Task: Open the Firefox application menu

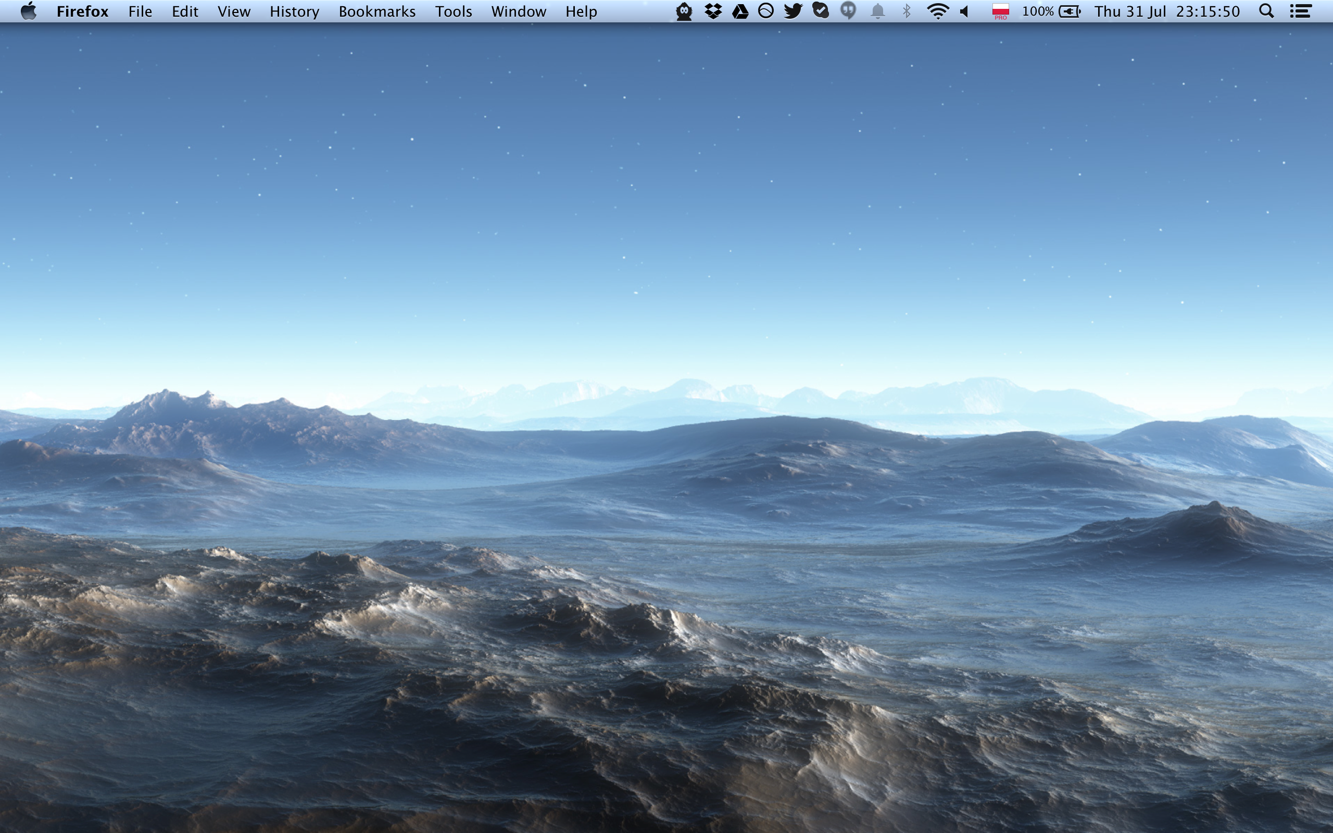Action: [82, 11]
